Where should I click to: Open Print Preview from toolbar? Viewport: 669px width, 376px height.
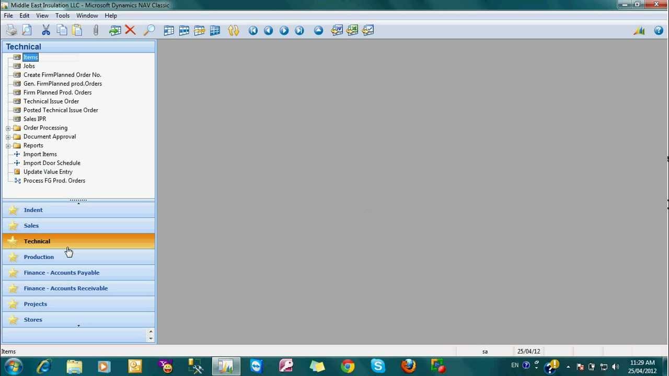tap(27, 30)
